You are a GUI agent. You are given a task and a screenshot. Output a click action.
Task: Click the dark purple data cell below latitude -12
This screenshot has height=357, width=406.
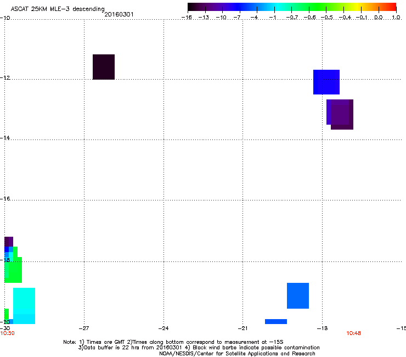(340, 114)
